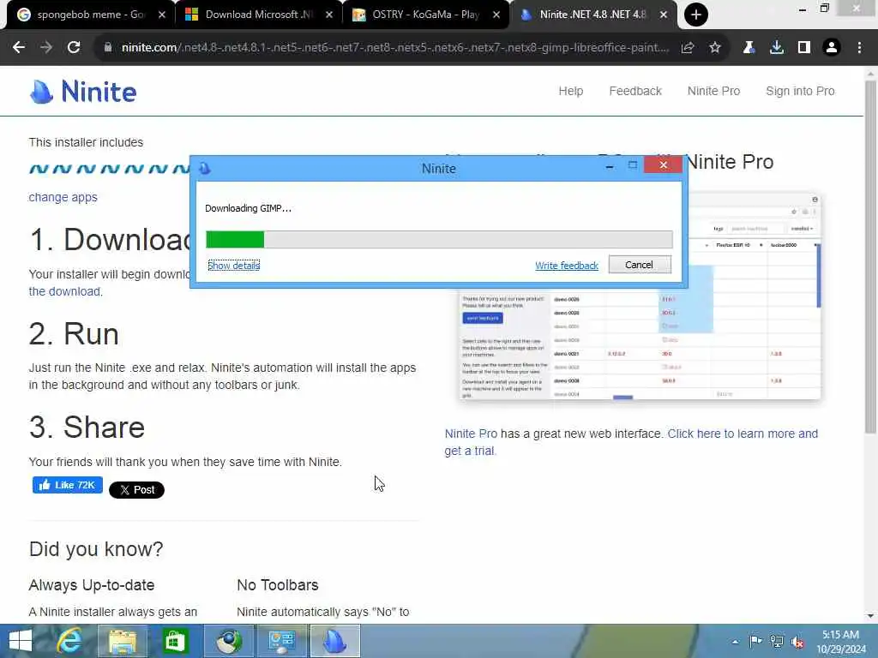Click the address bar URL
878x658 pixels.
pos(394,48)
